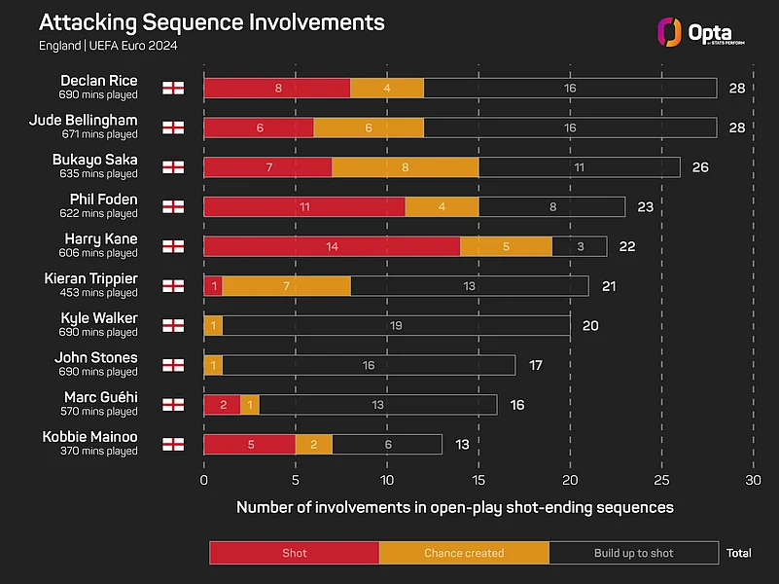
Task: Select the England flag by Bukayo Saka
Action: point(173,167)
